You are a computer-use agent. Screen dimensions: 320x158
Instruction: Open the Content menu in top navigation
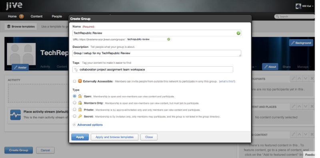tap(36, 16)
